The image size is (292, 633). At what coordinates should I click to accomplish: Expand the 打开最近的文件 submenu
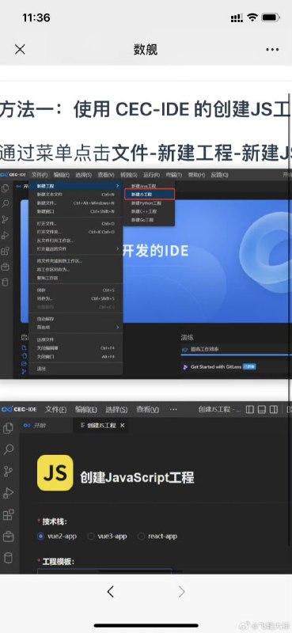(75, 248)
